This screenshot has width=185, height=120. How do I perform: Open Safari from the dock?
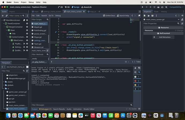(x=20, y=115)
